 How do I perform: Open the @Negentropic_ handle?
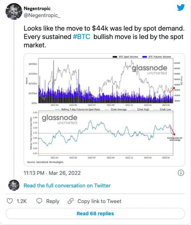pos(42,15)
